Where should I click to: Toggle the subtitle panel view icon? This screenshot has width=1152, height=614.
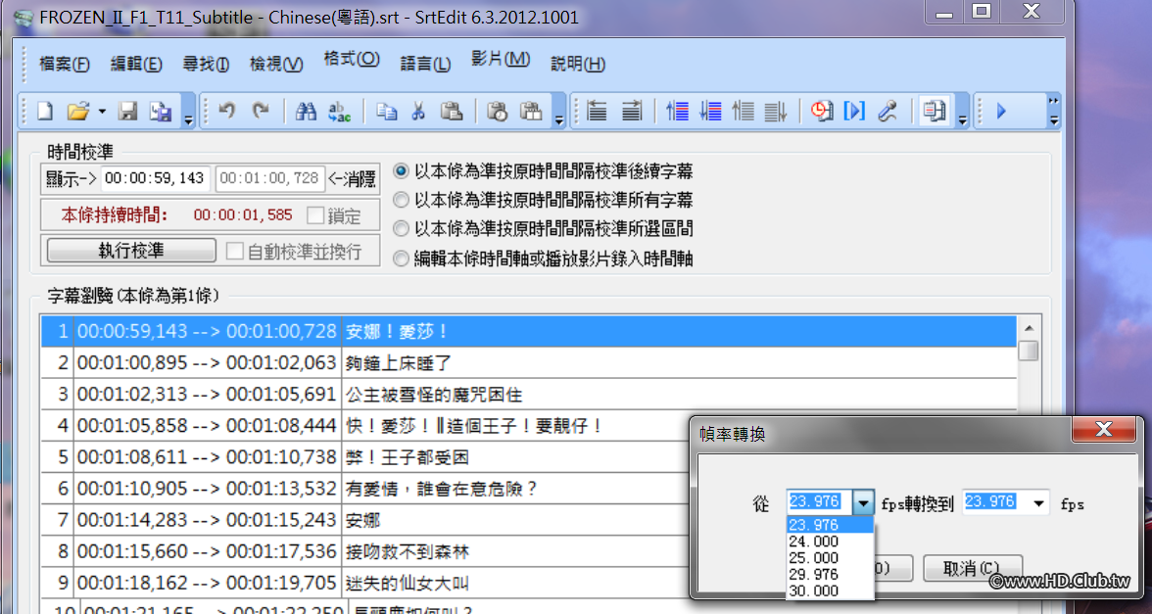pos(935,111)
